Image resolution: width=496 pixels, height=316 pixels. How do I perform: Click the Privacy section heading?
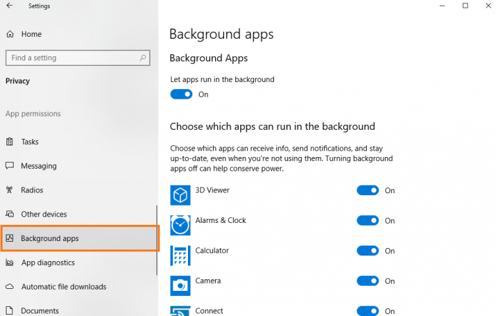click(x=17, y=81)
